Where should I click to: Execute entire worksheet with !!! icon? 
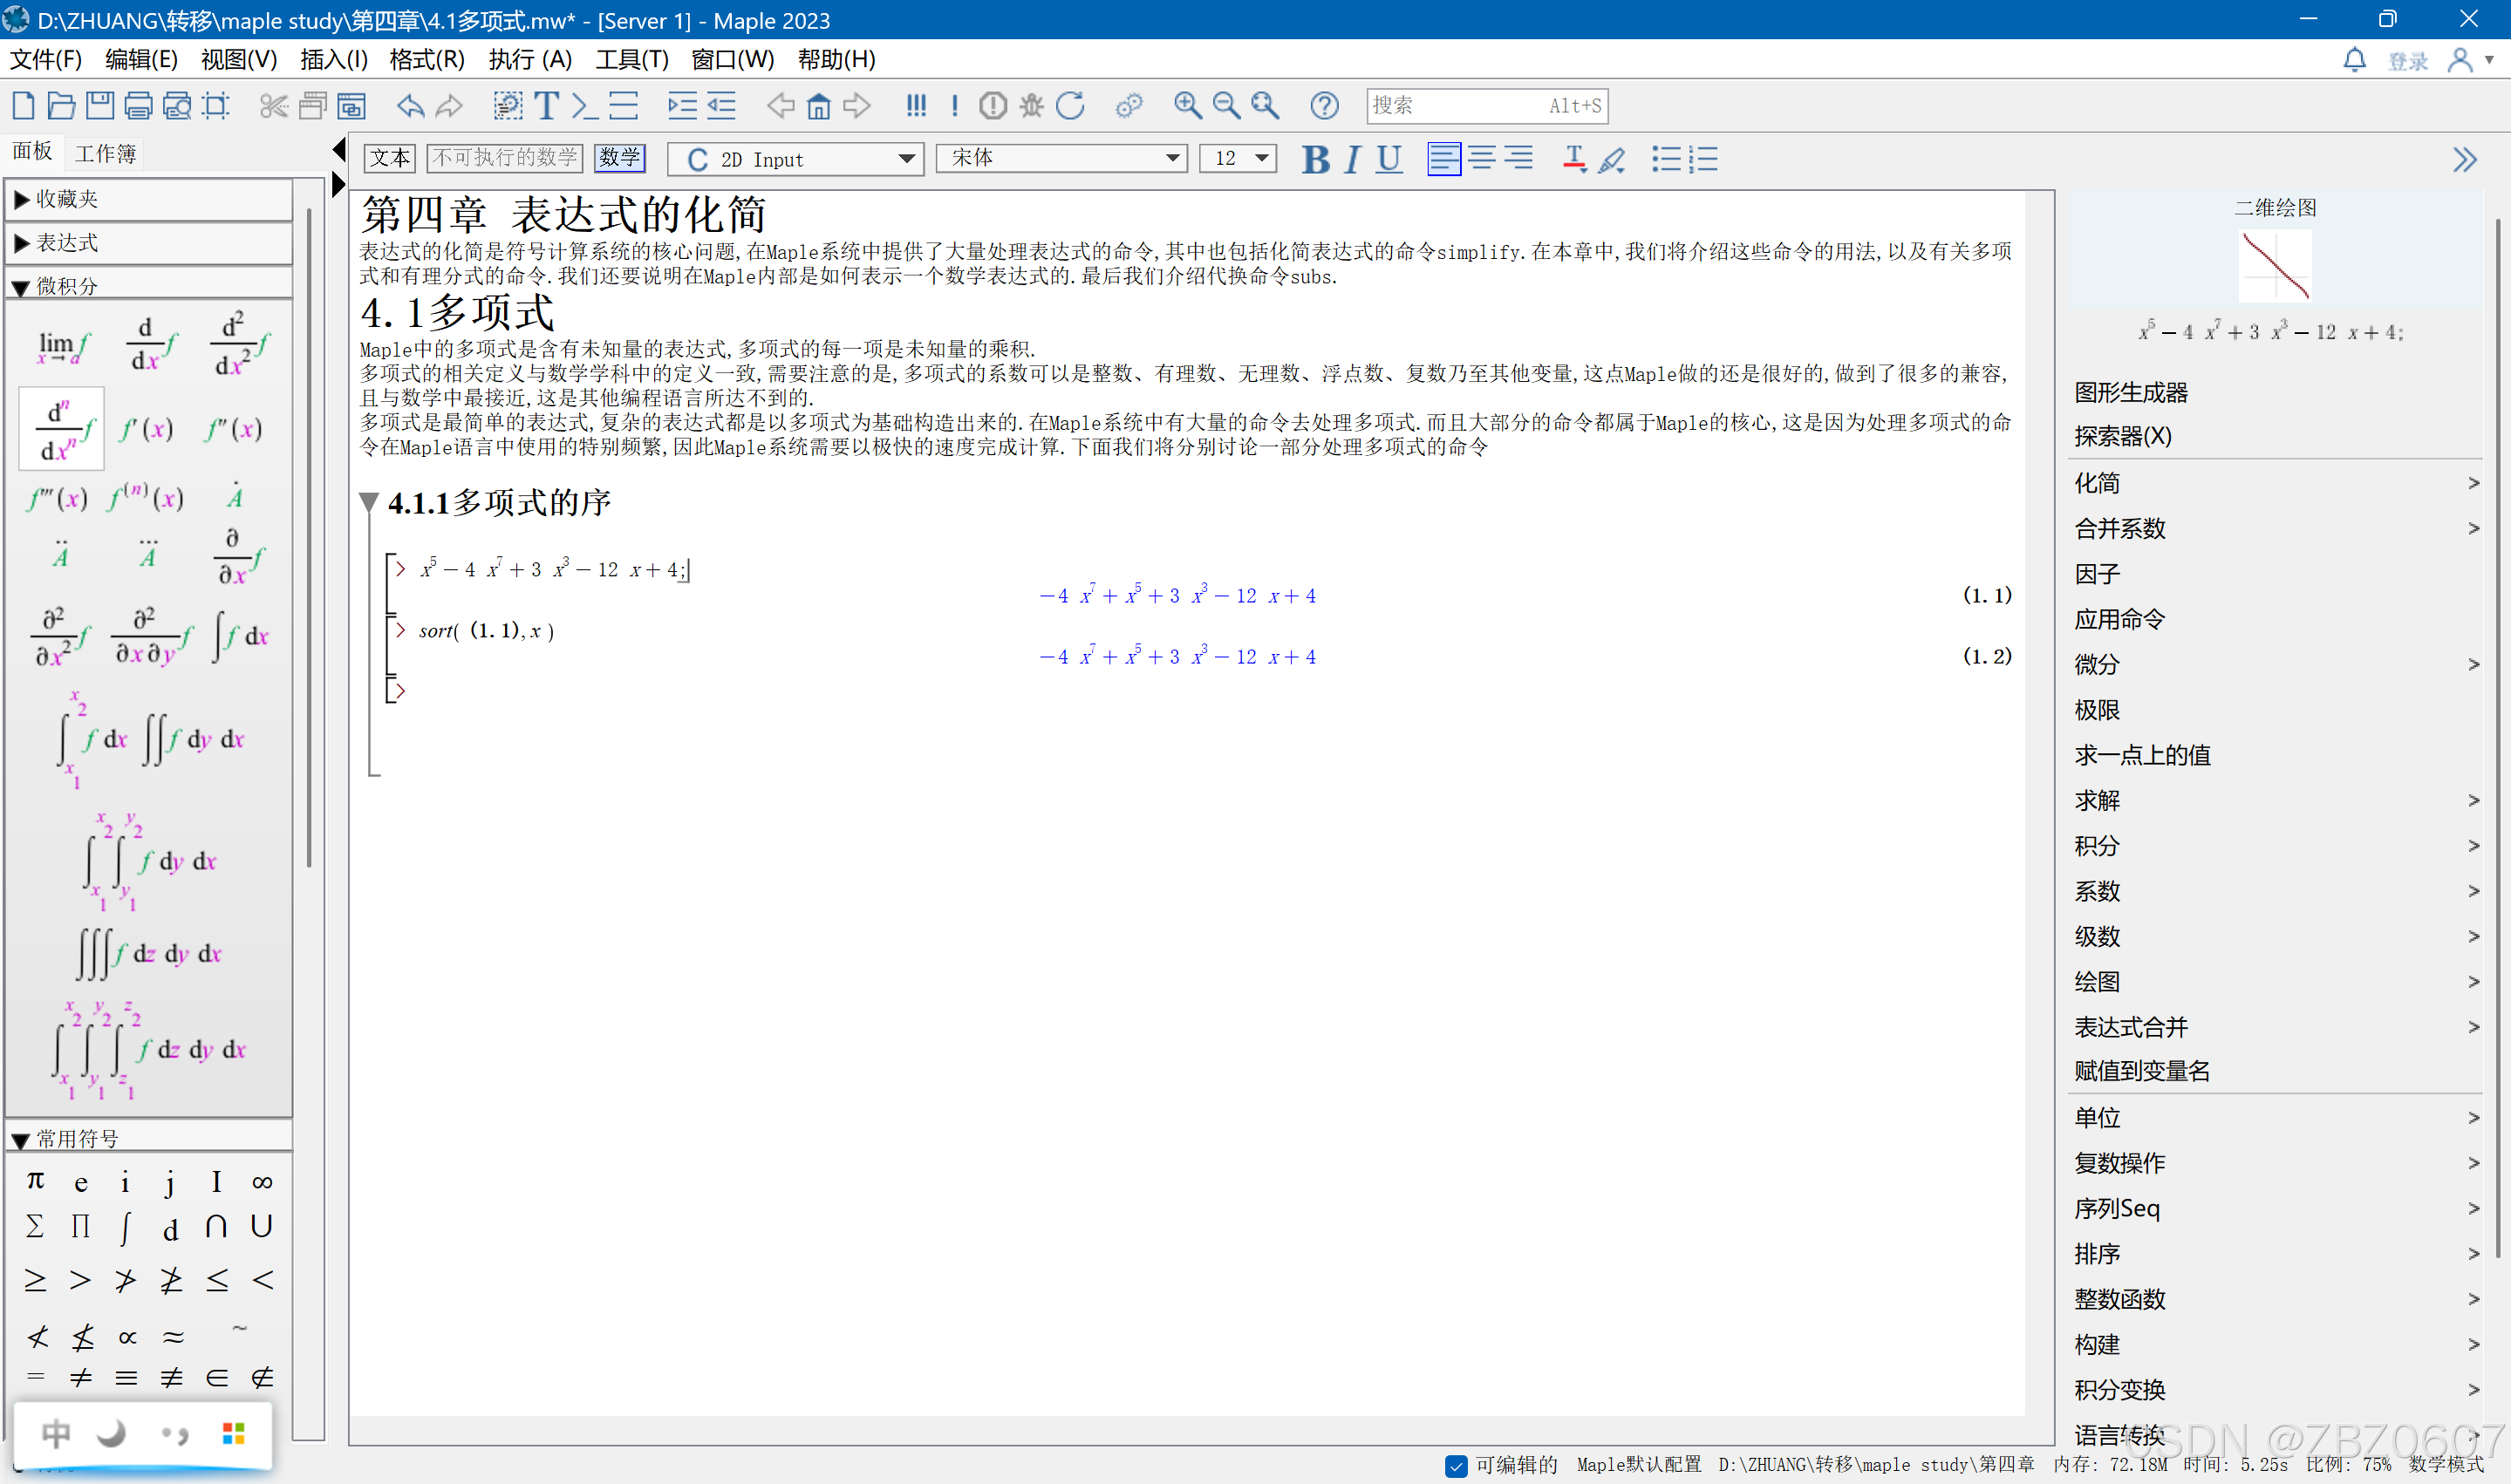point(916,105)
